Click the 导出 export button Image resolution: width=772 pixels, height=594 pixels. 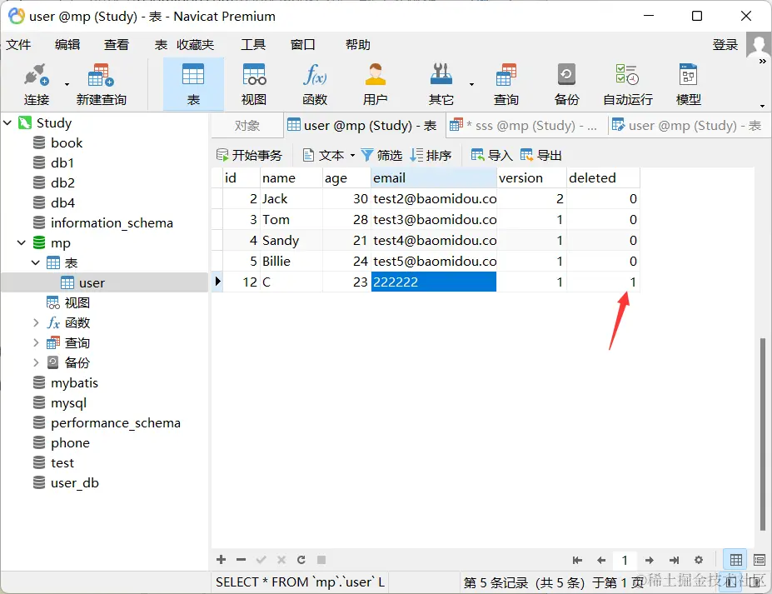click(x=540, y=155)
